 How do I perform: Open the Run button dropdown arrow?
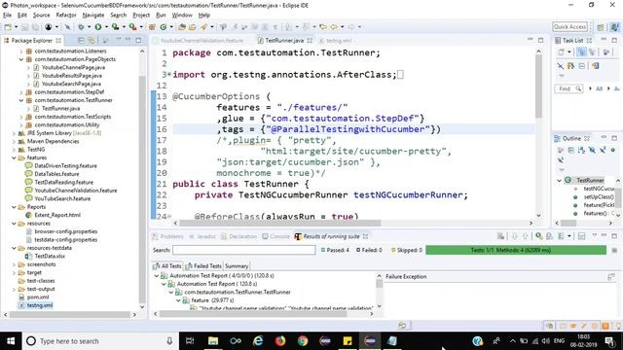point(106,27)
